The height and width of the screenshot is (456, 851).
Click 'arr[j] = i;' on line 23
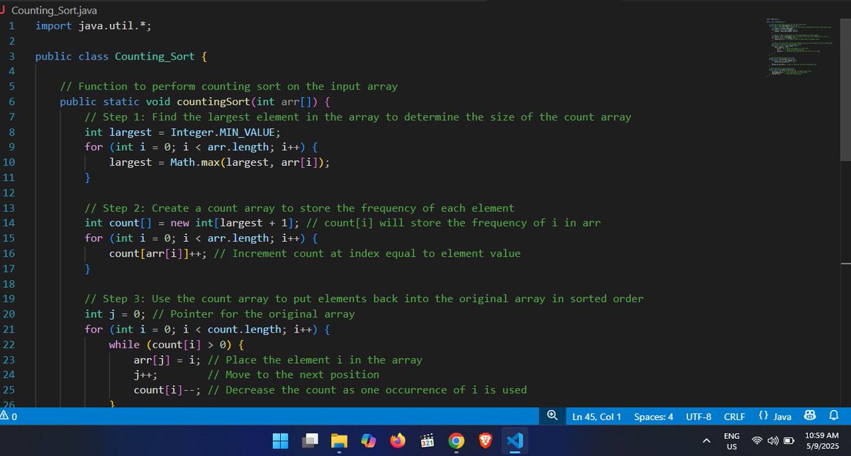tap(167, 360)
